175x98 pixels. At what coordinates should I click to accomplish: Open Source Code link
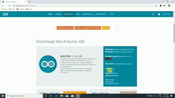(109, 82)
